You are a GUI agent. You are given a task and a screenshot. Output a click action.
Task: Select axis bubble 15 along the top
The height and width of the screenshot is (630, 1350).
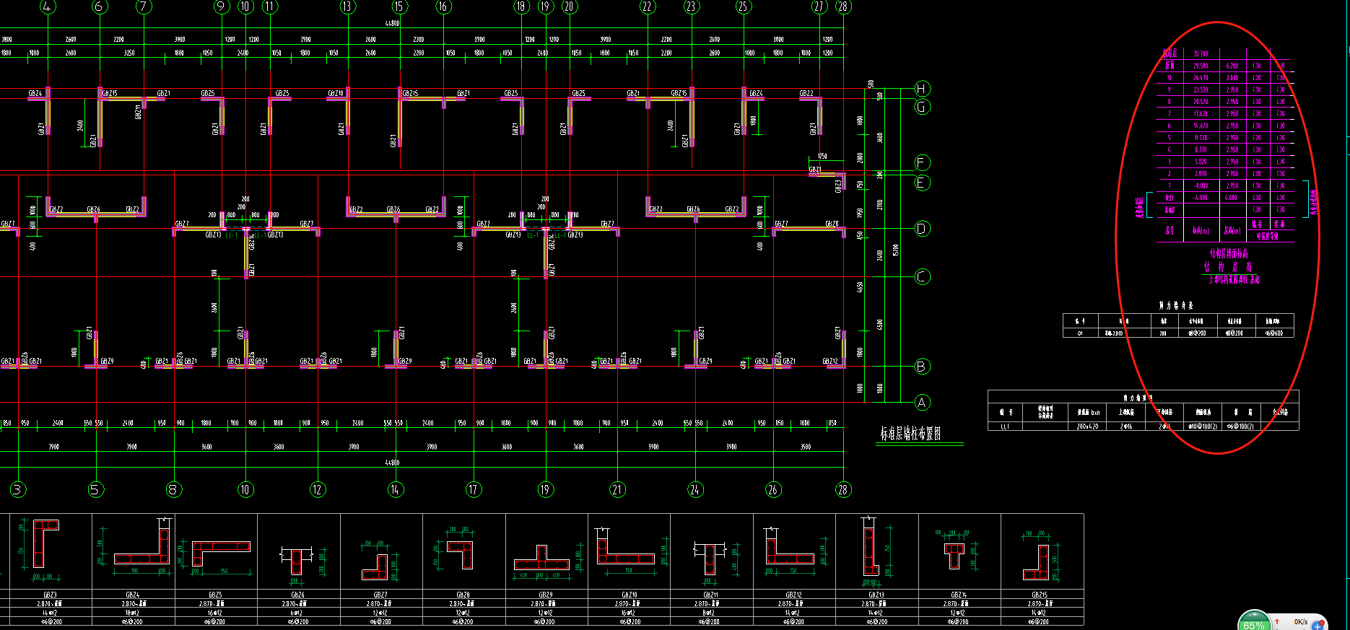[399, 6]
